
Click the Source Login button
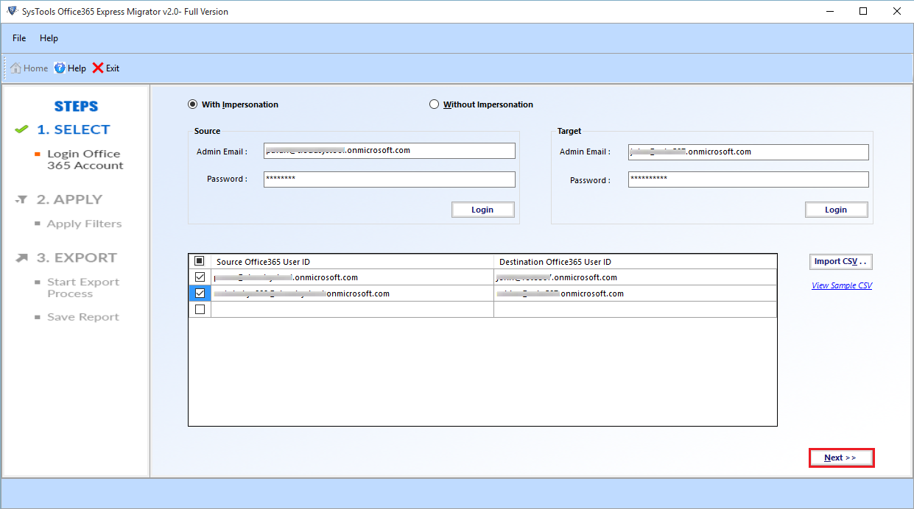tap(482, 210)
